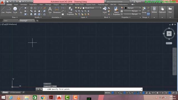The image size is (178, 100).
Task: Expand the Properties panel dropdown
Action: 126,17
